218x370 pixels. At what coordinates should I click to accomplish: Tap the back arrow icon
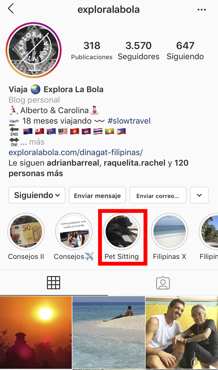click(11, 9)
